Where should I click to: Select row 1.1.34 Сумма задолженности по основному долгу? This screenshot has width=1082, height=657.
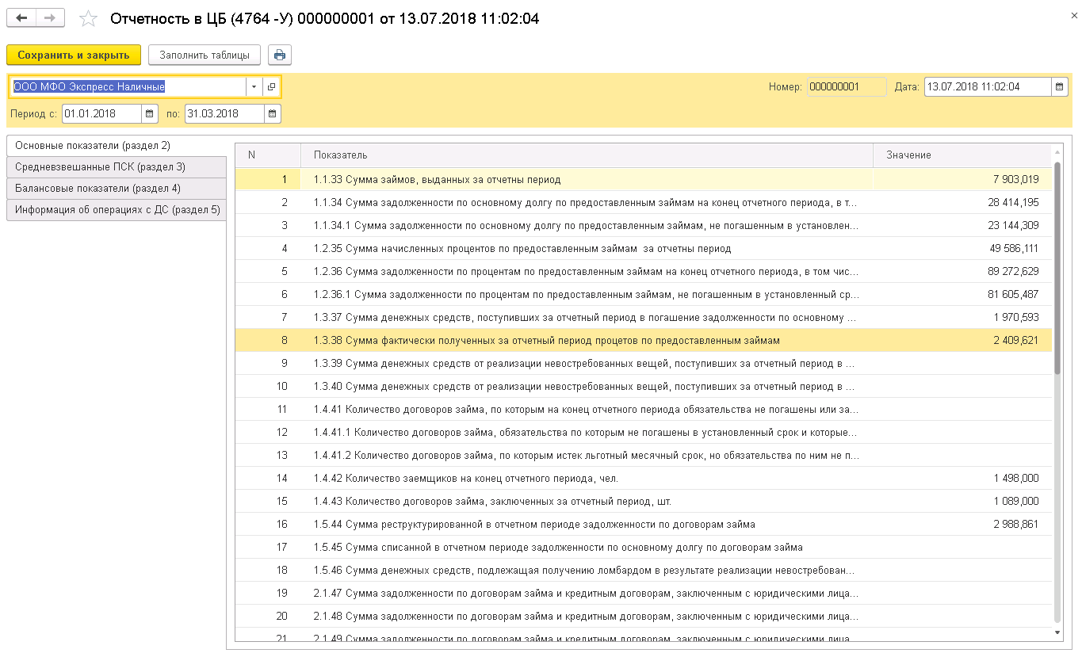coord(644,203)
